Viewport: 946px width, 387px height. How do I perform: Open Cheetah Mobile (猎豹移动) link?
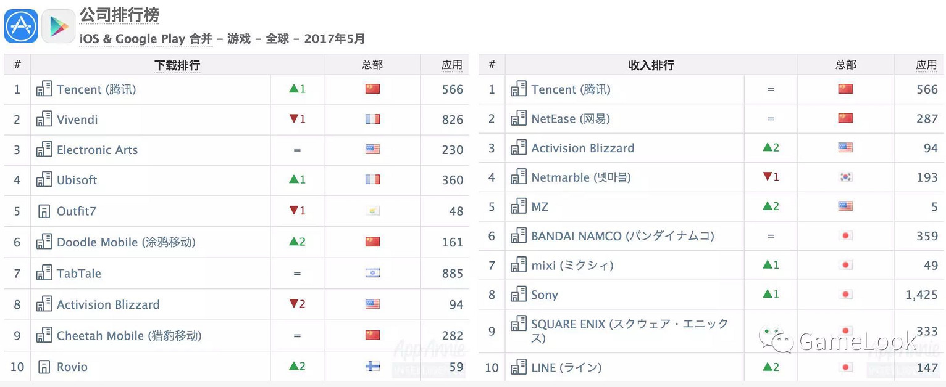point(129,336)
